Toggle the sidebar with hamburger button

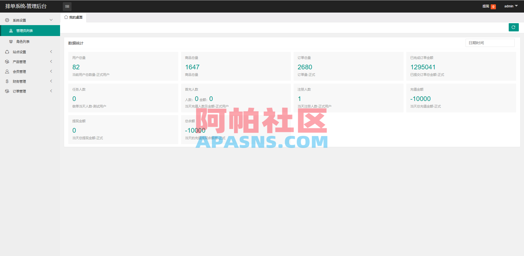tap(67, 6)
